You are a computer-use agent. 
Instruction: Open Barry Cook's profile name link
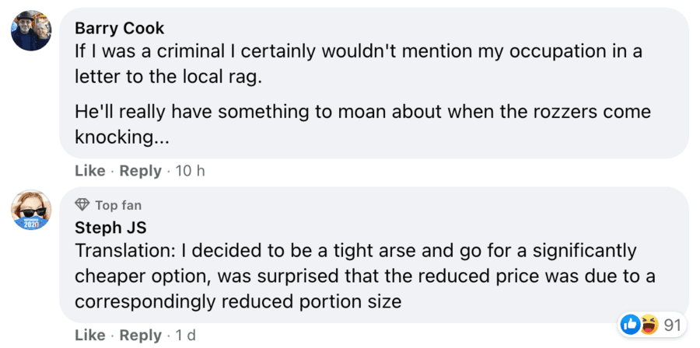pyautogui.click(x=119, y=28)
